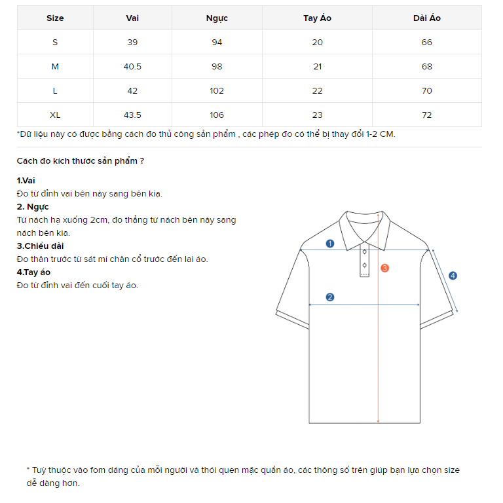Click the size S row label

55,43
